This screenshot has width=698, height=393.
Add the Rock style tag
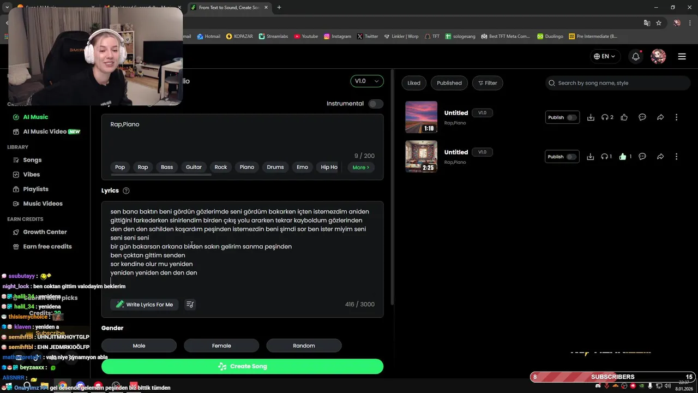pyautogui.click(x=221, y=167)
